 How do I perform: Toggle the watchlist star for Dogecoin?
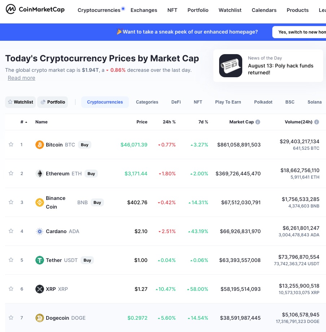tap(11, 318)
